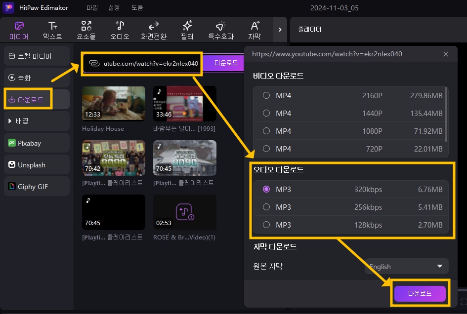Select MP3 256kbps audio option

tap(351, 207)
